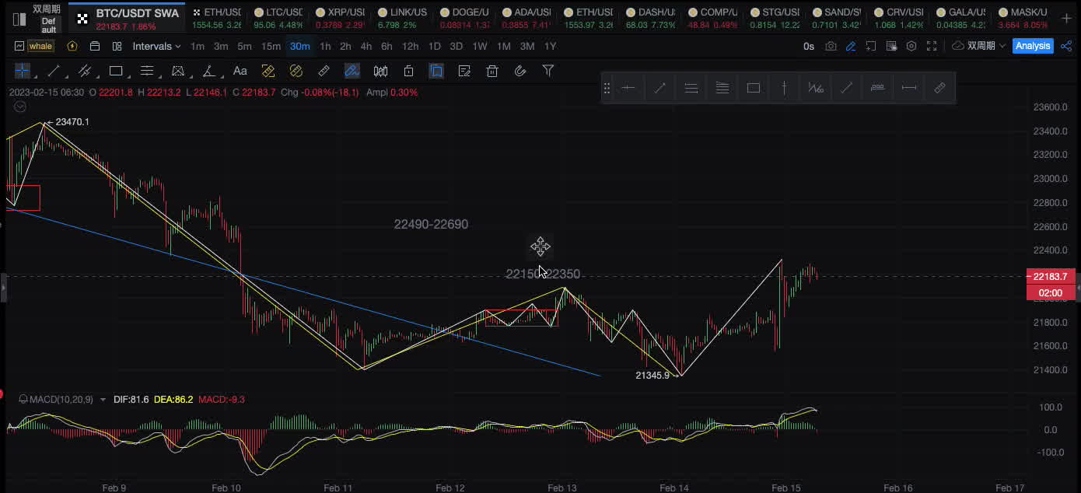Click the trash icon to delete drawings
This screenshot has width=1081, height=493.
492,71
